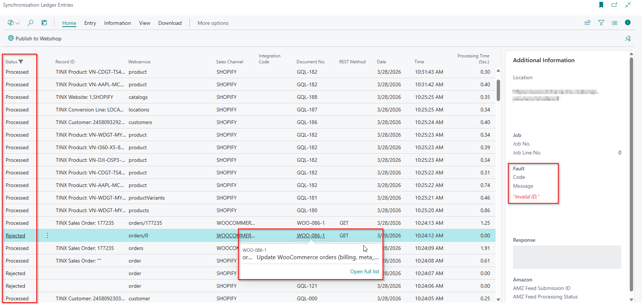
Task: Toggle the filter pane icon
Action: point(601,23)
